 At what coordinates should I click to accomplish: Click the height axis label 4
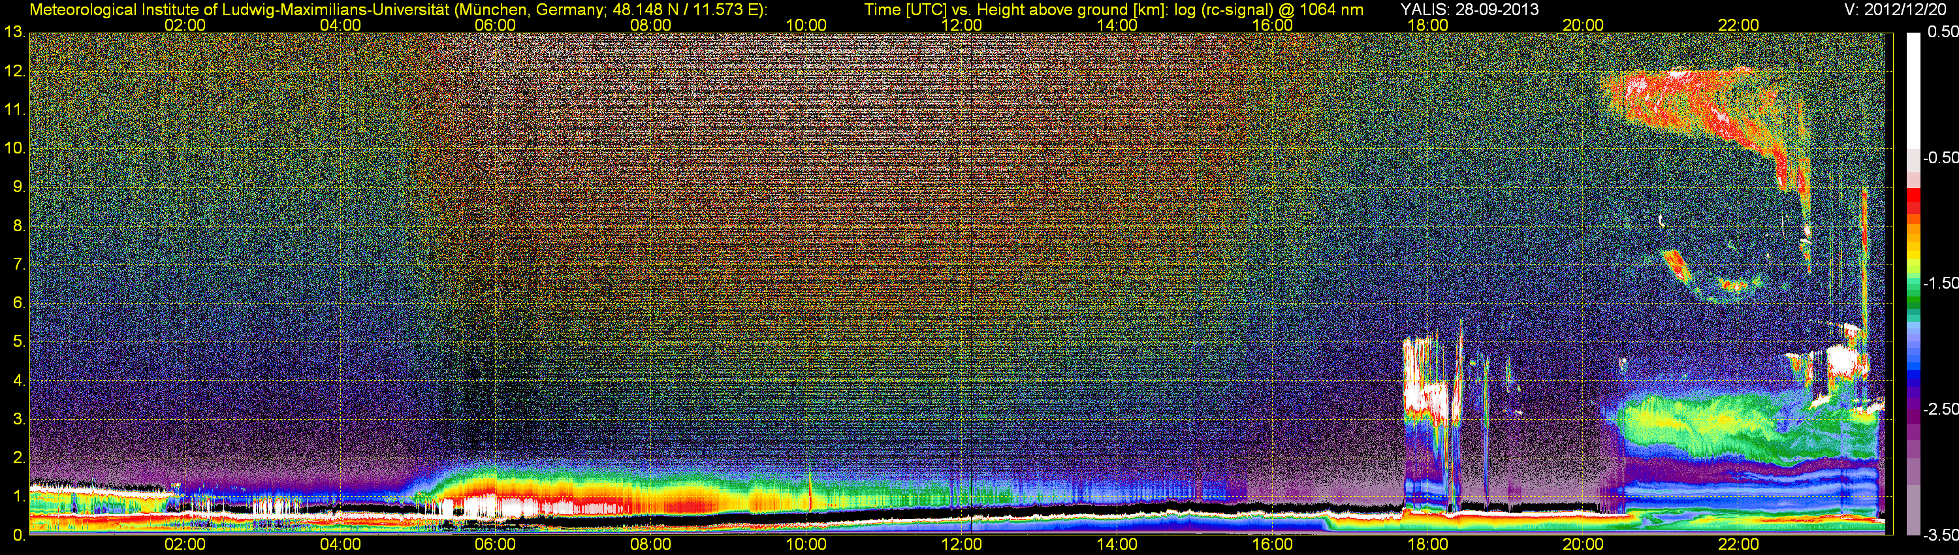coord(18,380)
